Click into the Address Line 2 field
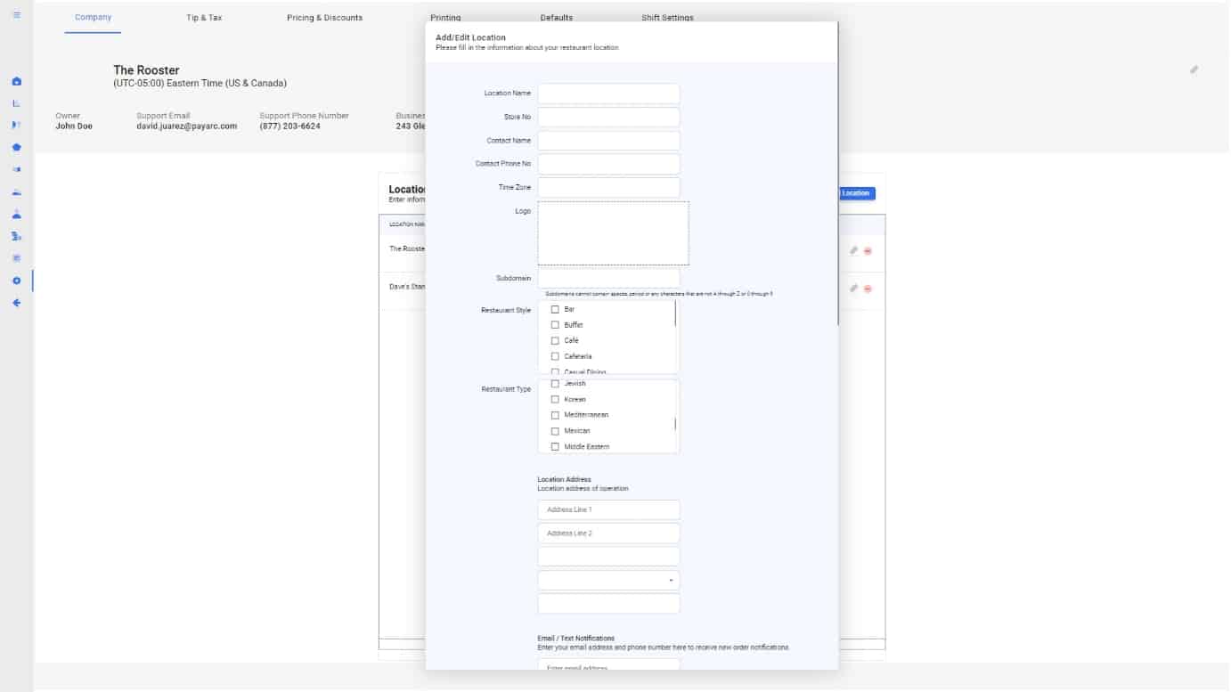1231x692 pixels. click(608, 533)
